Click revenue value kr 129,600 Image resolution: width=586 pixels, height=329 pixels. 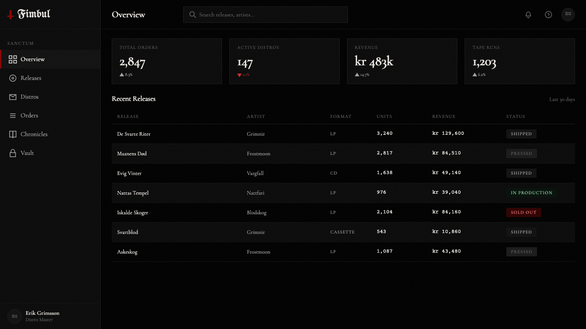point(448,133)
